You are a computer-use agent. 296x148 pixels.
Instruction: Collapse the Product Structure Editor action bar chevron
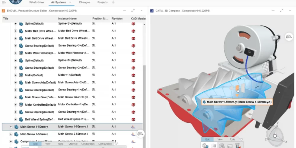(x=116, y=144)
